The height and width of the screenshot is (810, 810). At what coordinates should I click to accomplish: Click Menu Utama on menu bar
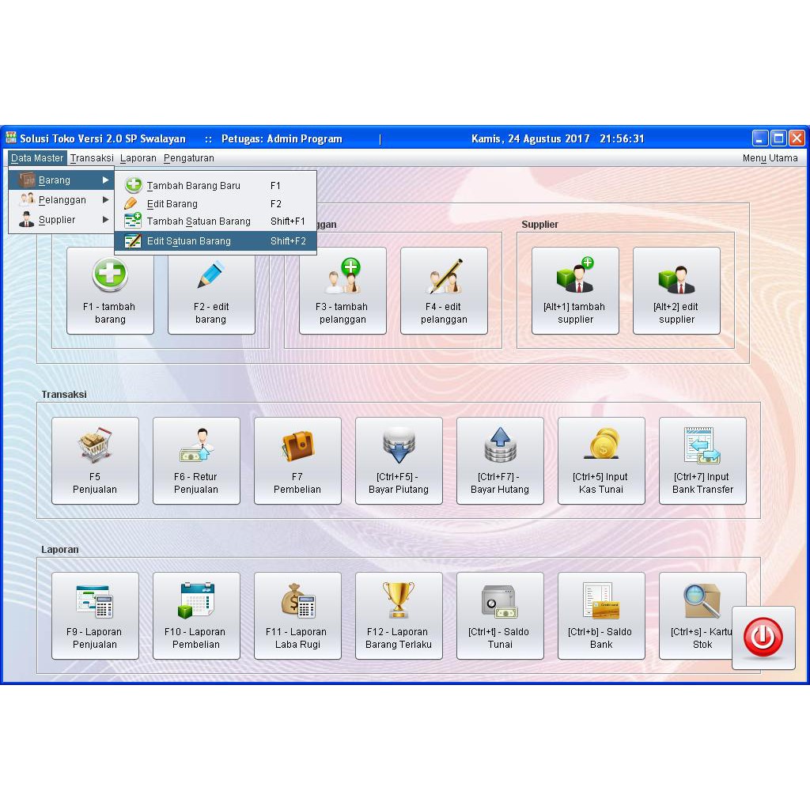click(x=770, y=158)
